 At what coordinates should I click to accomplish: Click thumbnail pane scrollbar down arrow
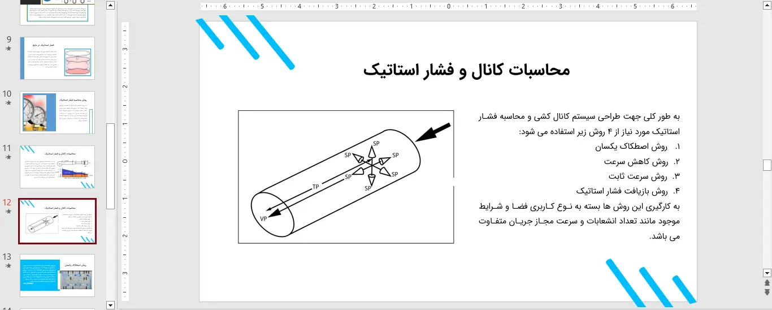tap(110, 305)
